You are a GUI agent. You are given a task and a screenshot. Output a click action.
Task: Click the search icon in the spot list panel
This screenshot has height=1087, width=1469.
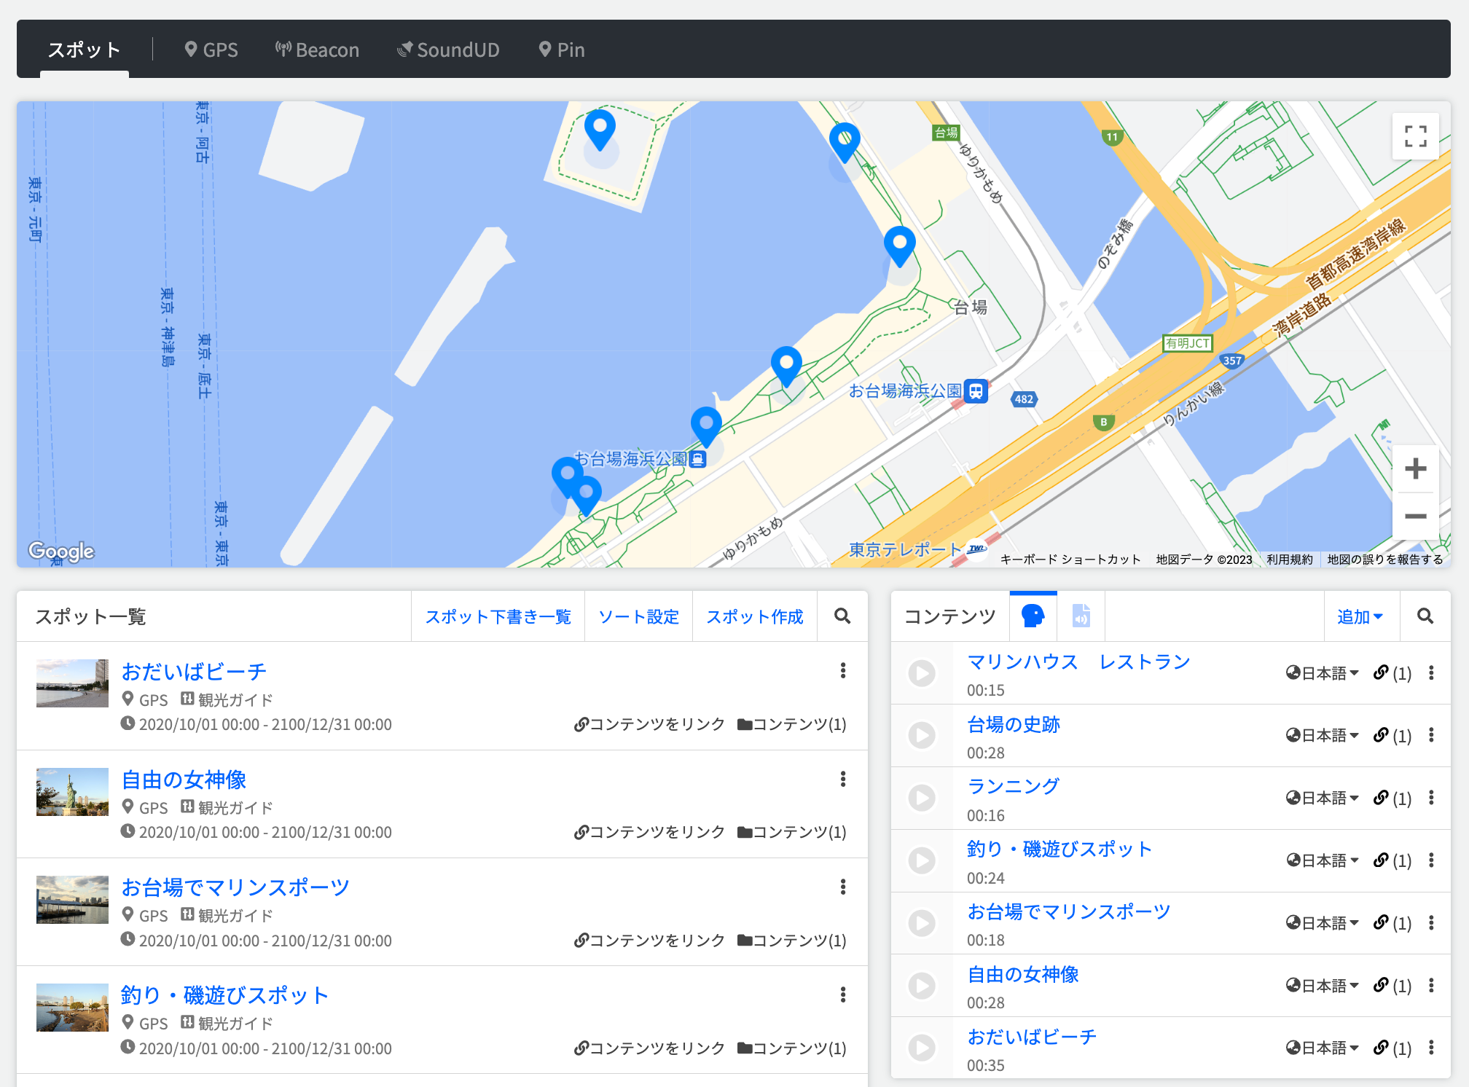[842, 616]
